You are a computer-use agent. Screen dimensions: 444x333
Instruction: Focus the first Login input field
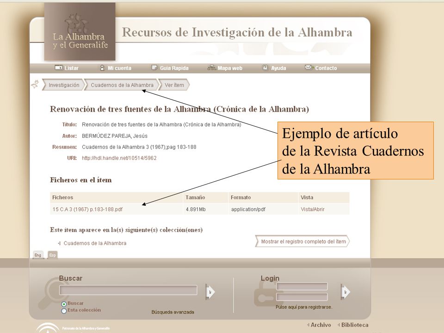[x=302, y=286]
